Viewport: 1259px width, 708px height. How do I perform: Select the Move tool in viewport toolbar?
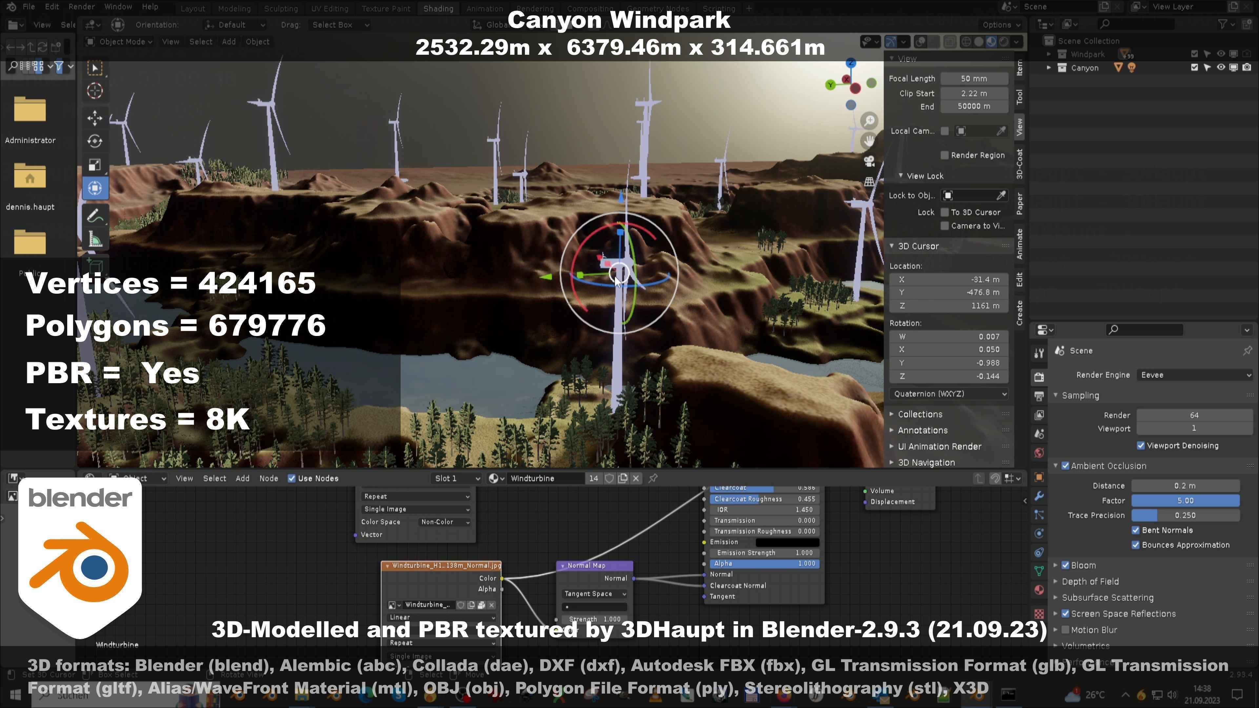(x=95, y=117)
